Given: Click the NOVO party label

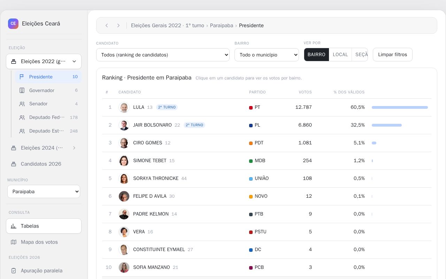Looking at the screenshot, I should click(261, 196).
